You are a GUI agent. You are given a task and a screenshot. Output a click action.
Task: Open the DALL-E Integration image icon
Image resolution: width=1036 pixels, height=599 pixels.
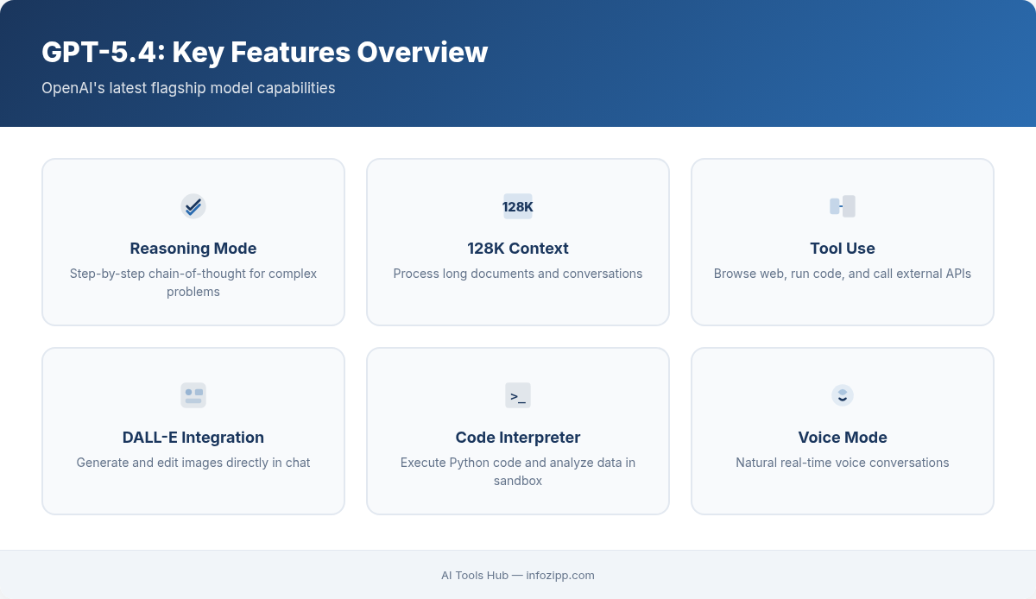[x=193, y=395]
